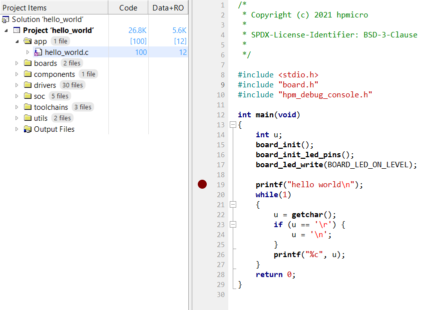Click the soc folder icon

click(x=27, y=96)
